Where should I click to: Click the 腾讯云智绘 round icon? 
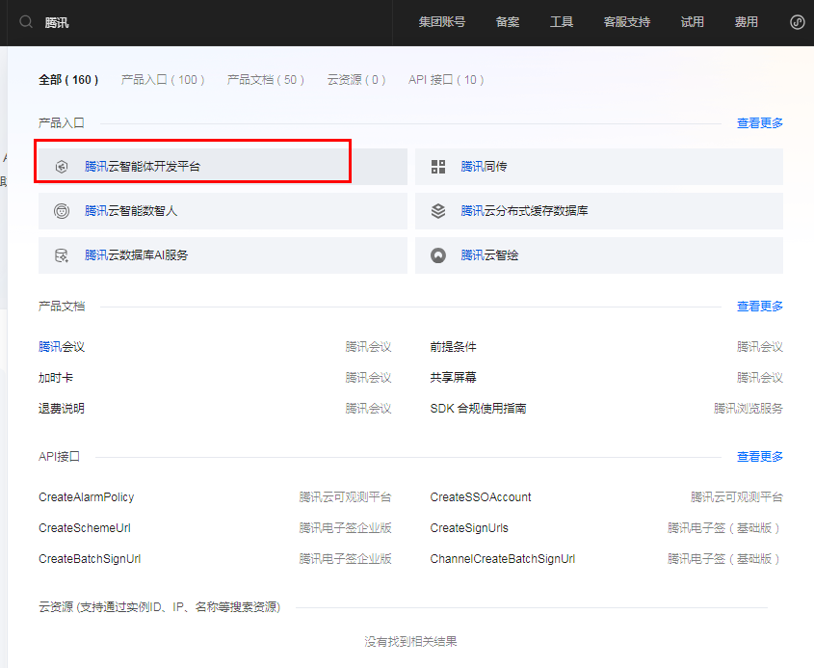(x=438, y=255)
